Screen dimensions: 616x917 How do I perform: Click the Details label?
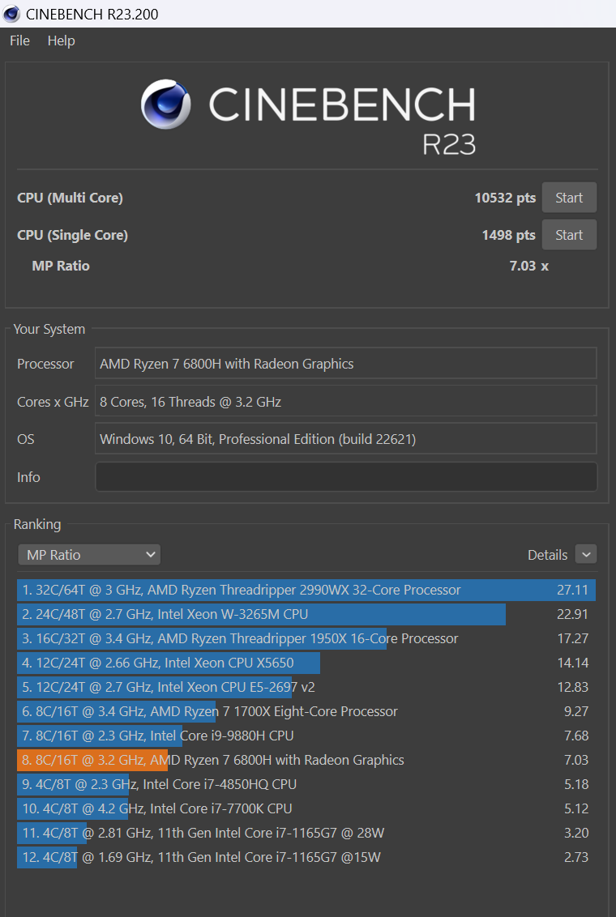pos(548,555)
